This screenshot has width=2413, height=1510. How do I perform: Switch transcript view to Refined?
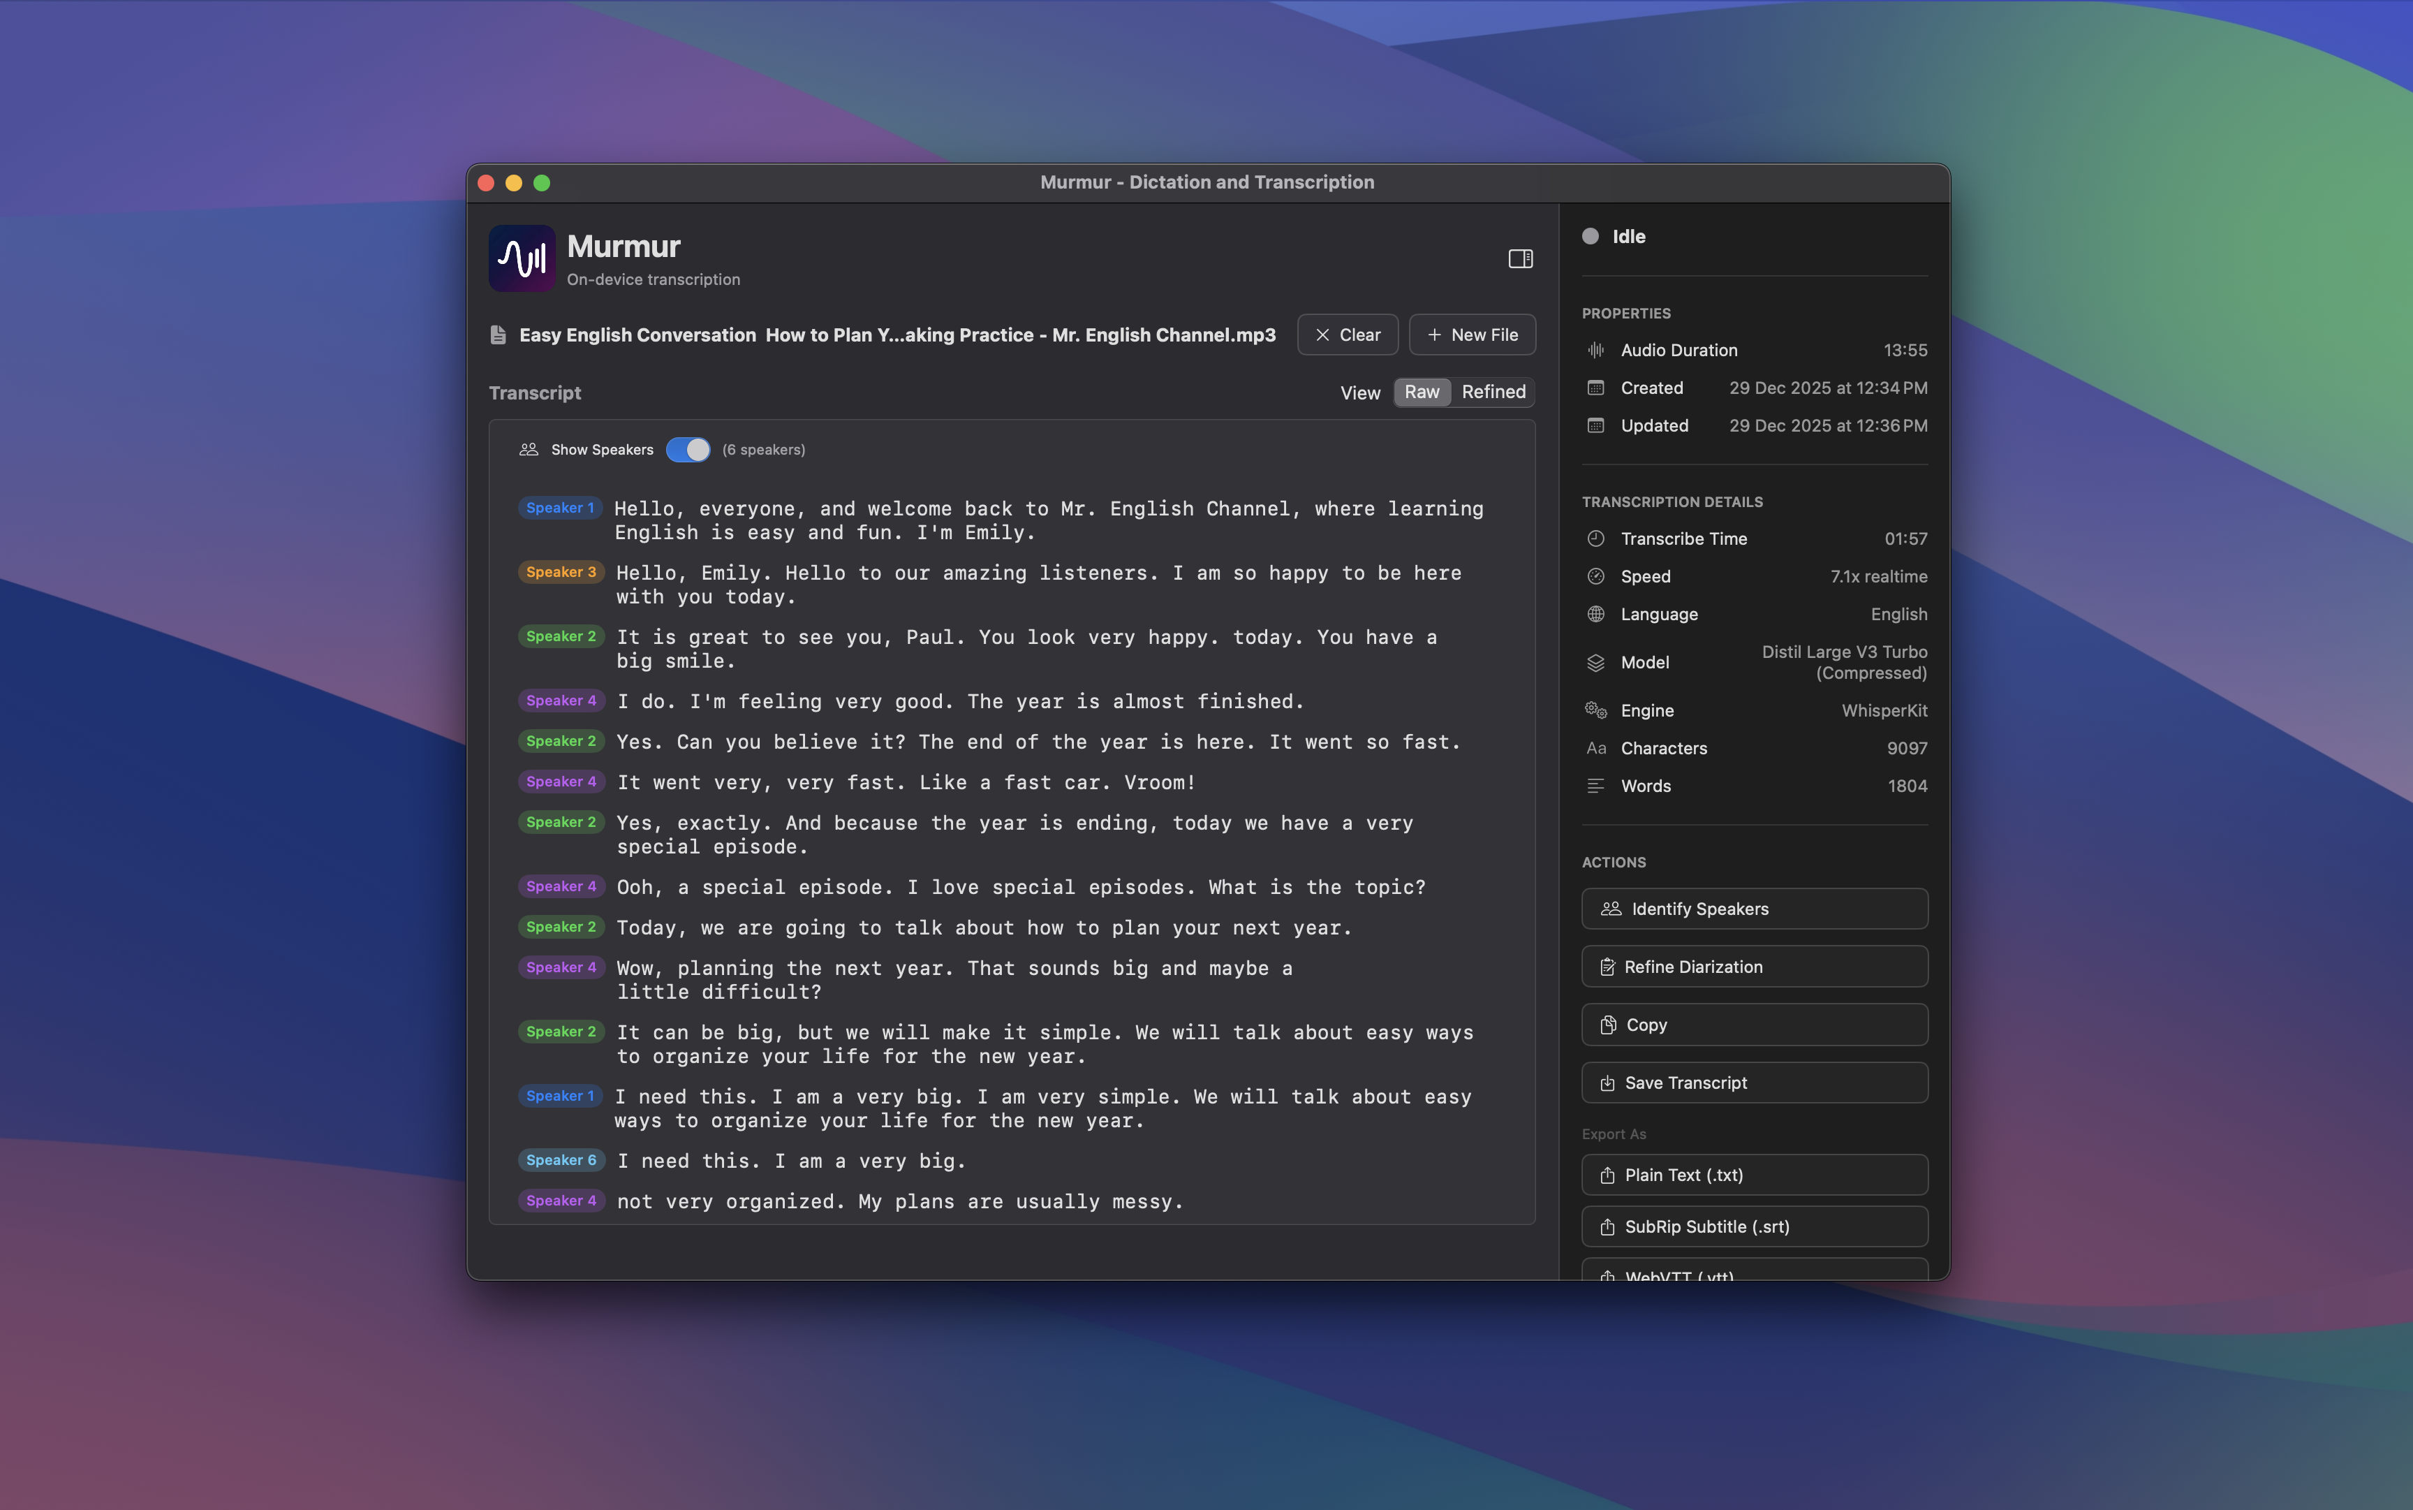coord(1493,392)
